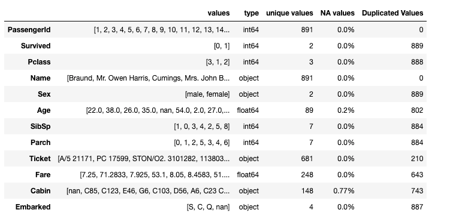
Task: Click the Fare row label
Action: (43, 175)
